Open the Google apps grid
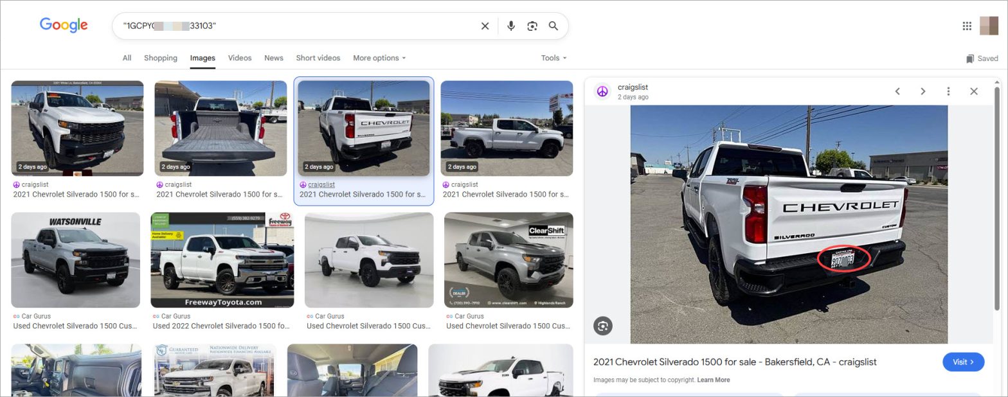The width and height of the screenshot is (1008, 397). [967, 26]
